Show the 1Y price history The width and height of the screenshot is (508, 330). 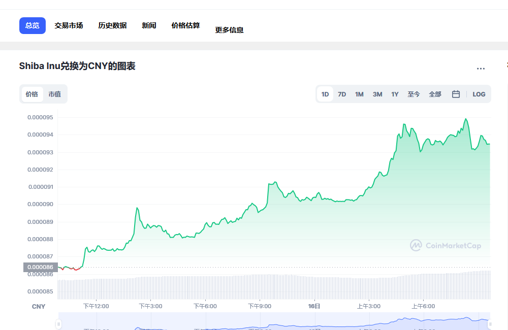coord(395,94)
